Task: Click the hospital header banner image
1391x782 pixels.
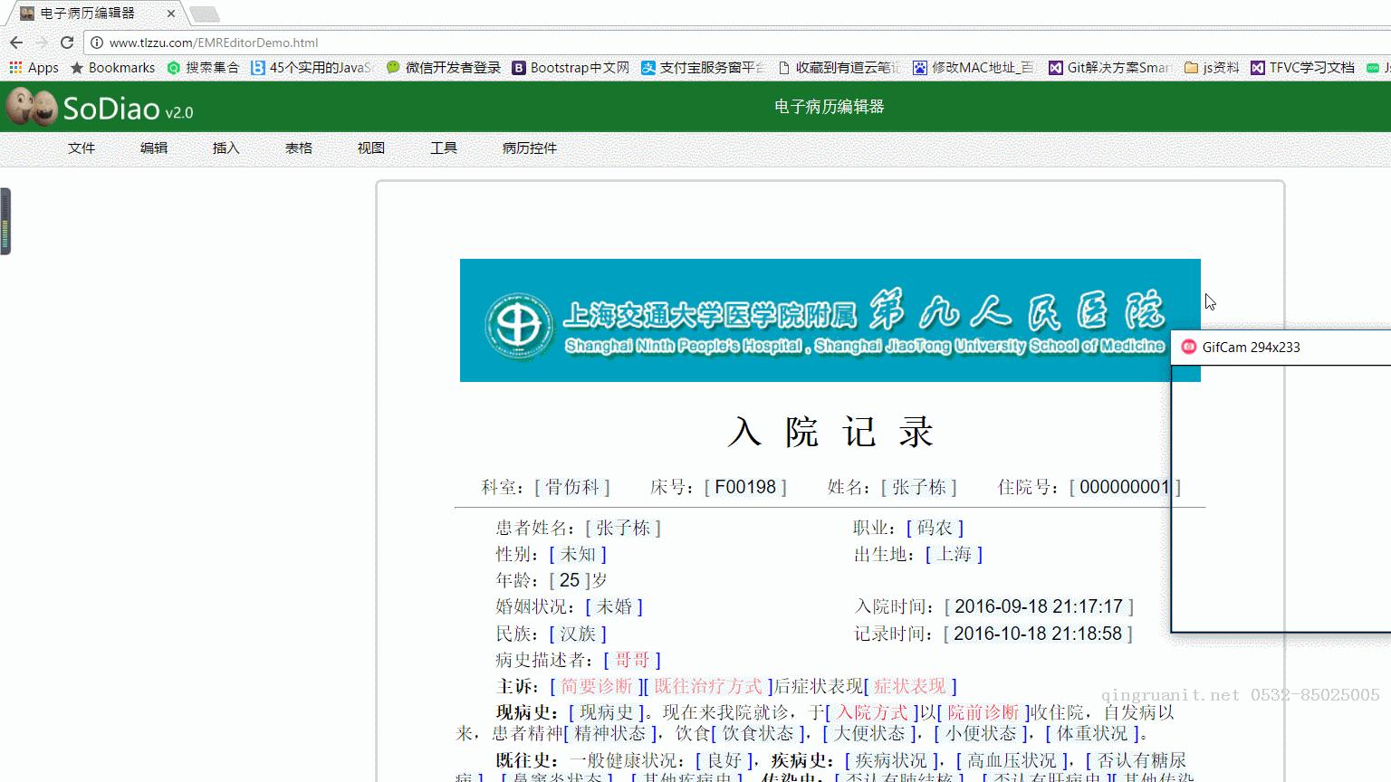Action: [830, 320]
